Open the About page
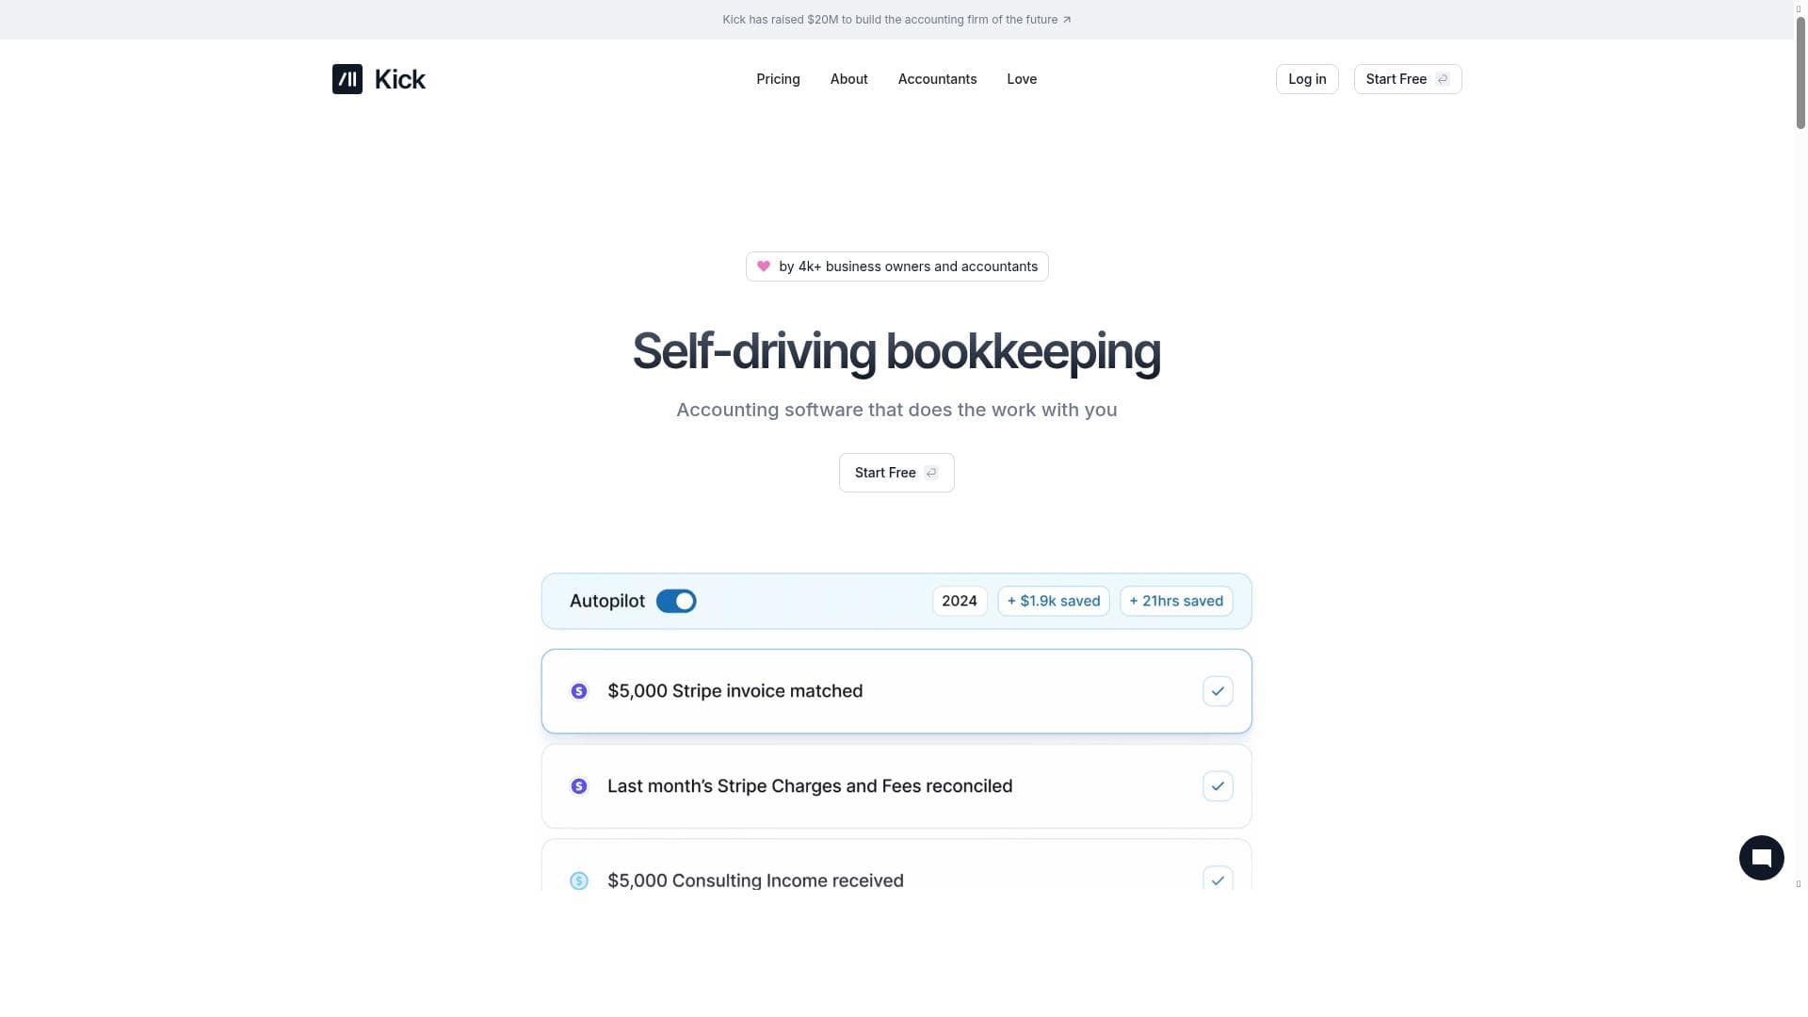The image size is (1808, 1017). tap(848, 79)
